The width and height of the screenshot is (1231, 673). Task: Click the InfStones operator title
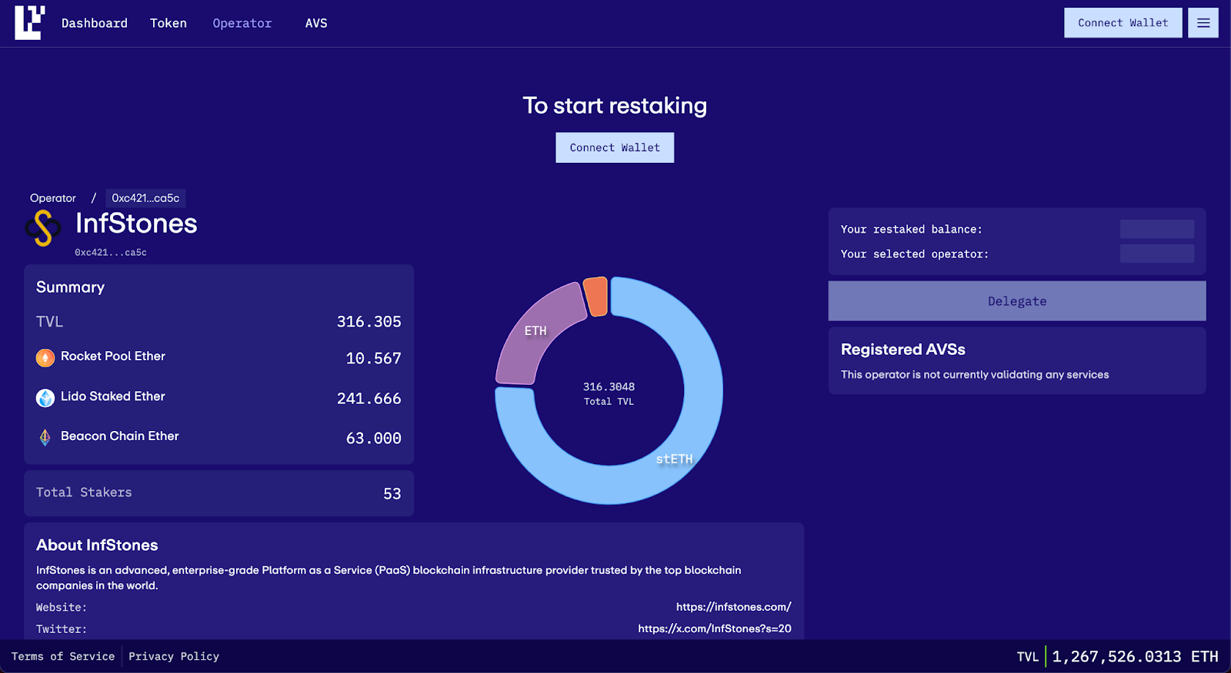[136, 224]
